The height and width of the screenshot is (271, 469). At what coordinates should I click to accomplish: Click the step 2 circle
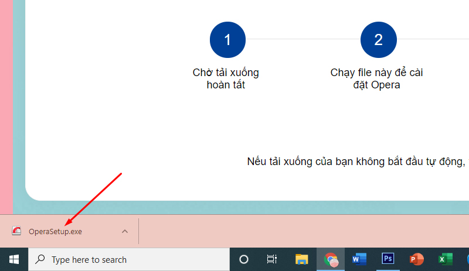point(378,40)
